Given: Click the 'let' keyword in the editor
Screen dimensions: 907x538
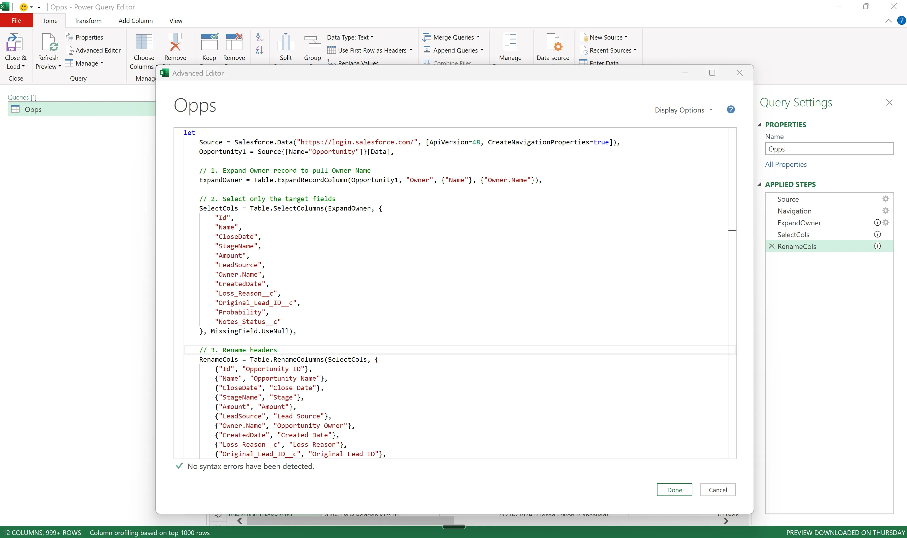Looking at the screenshot, I should (x=189, y=132).
